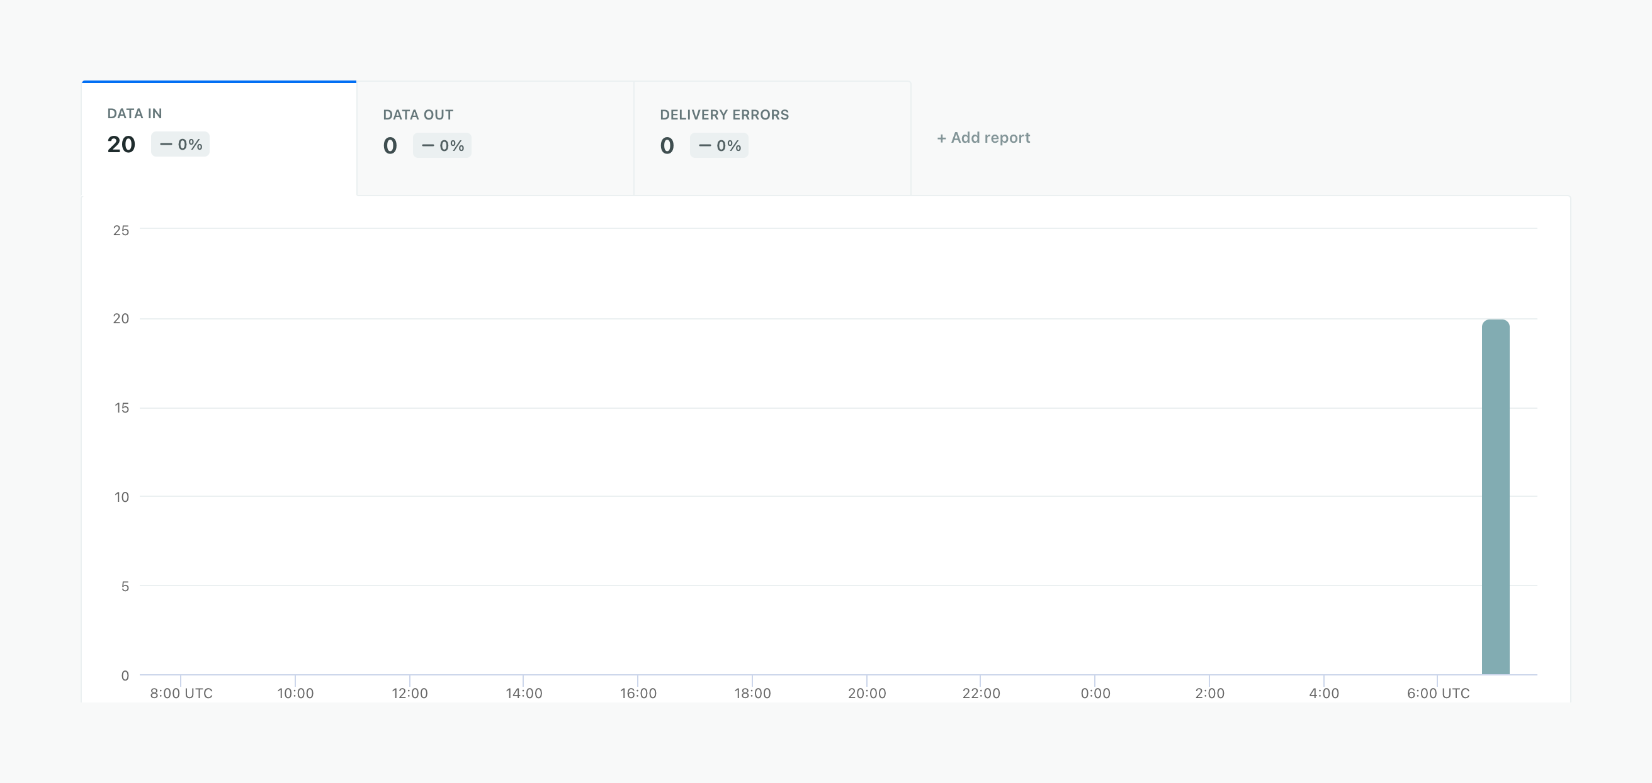Click the Delivery Errors 0% change badge
1652x783 pixels.
pyautogui.click(x=719, y=145)
